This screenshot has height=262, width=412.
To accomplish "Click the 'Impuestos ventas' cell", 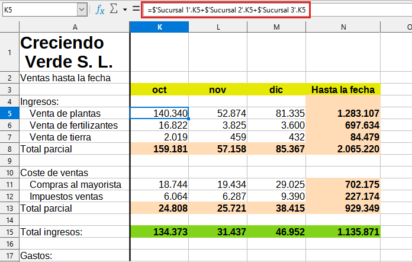I will tap(75, 196).
